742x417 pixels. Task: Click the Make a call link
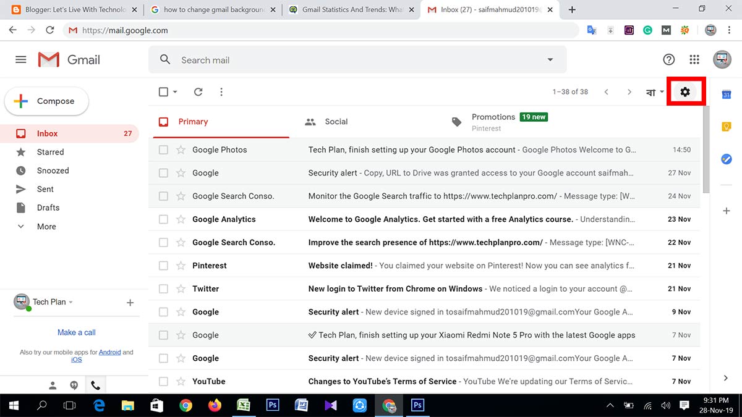coord(76,332)
